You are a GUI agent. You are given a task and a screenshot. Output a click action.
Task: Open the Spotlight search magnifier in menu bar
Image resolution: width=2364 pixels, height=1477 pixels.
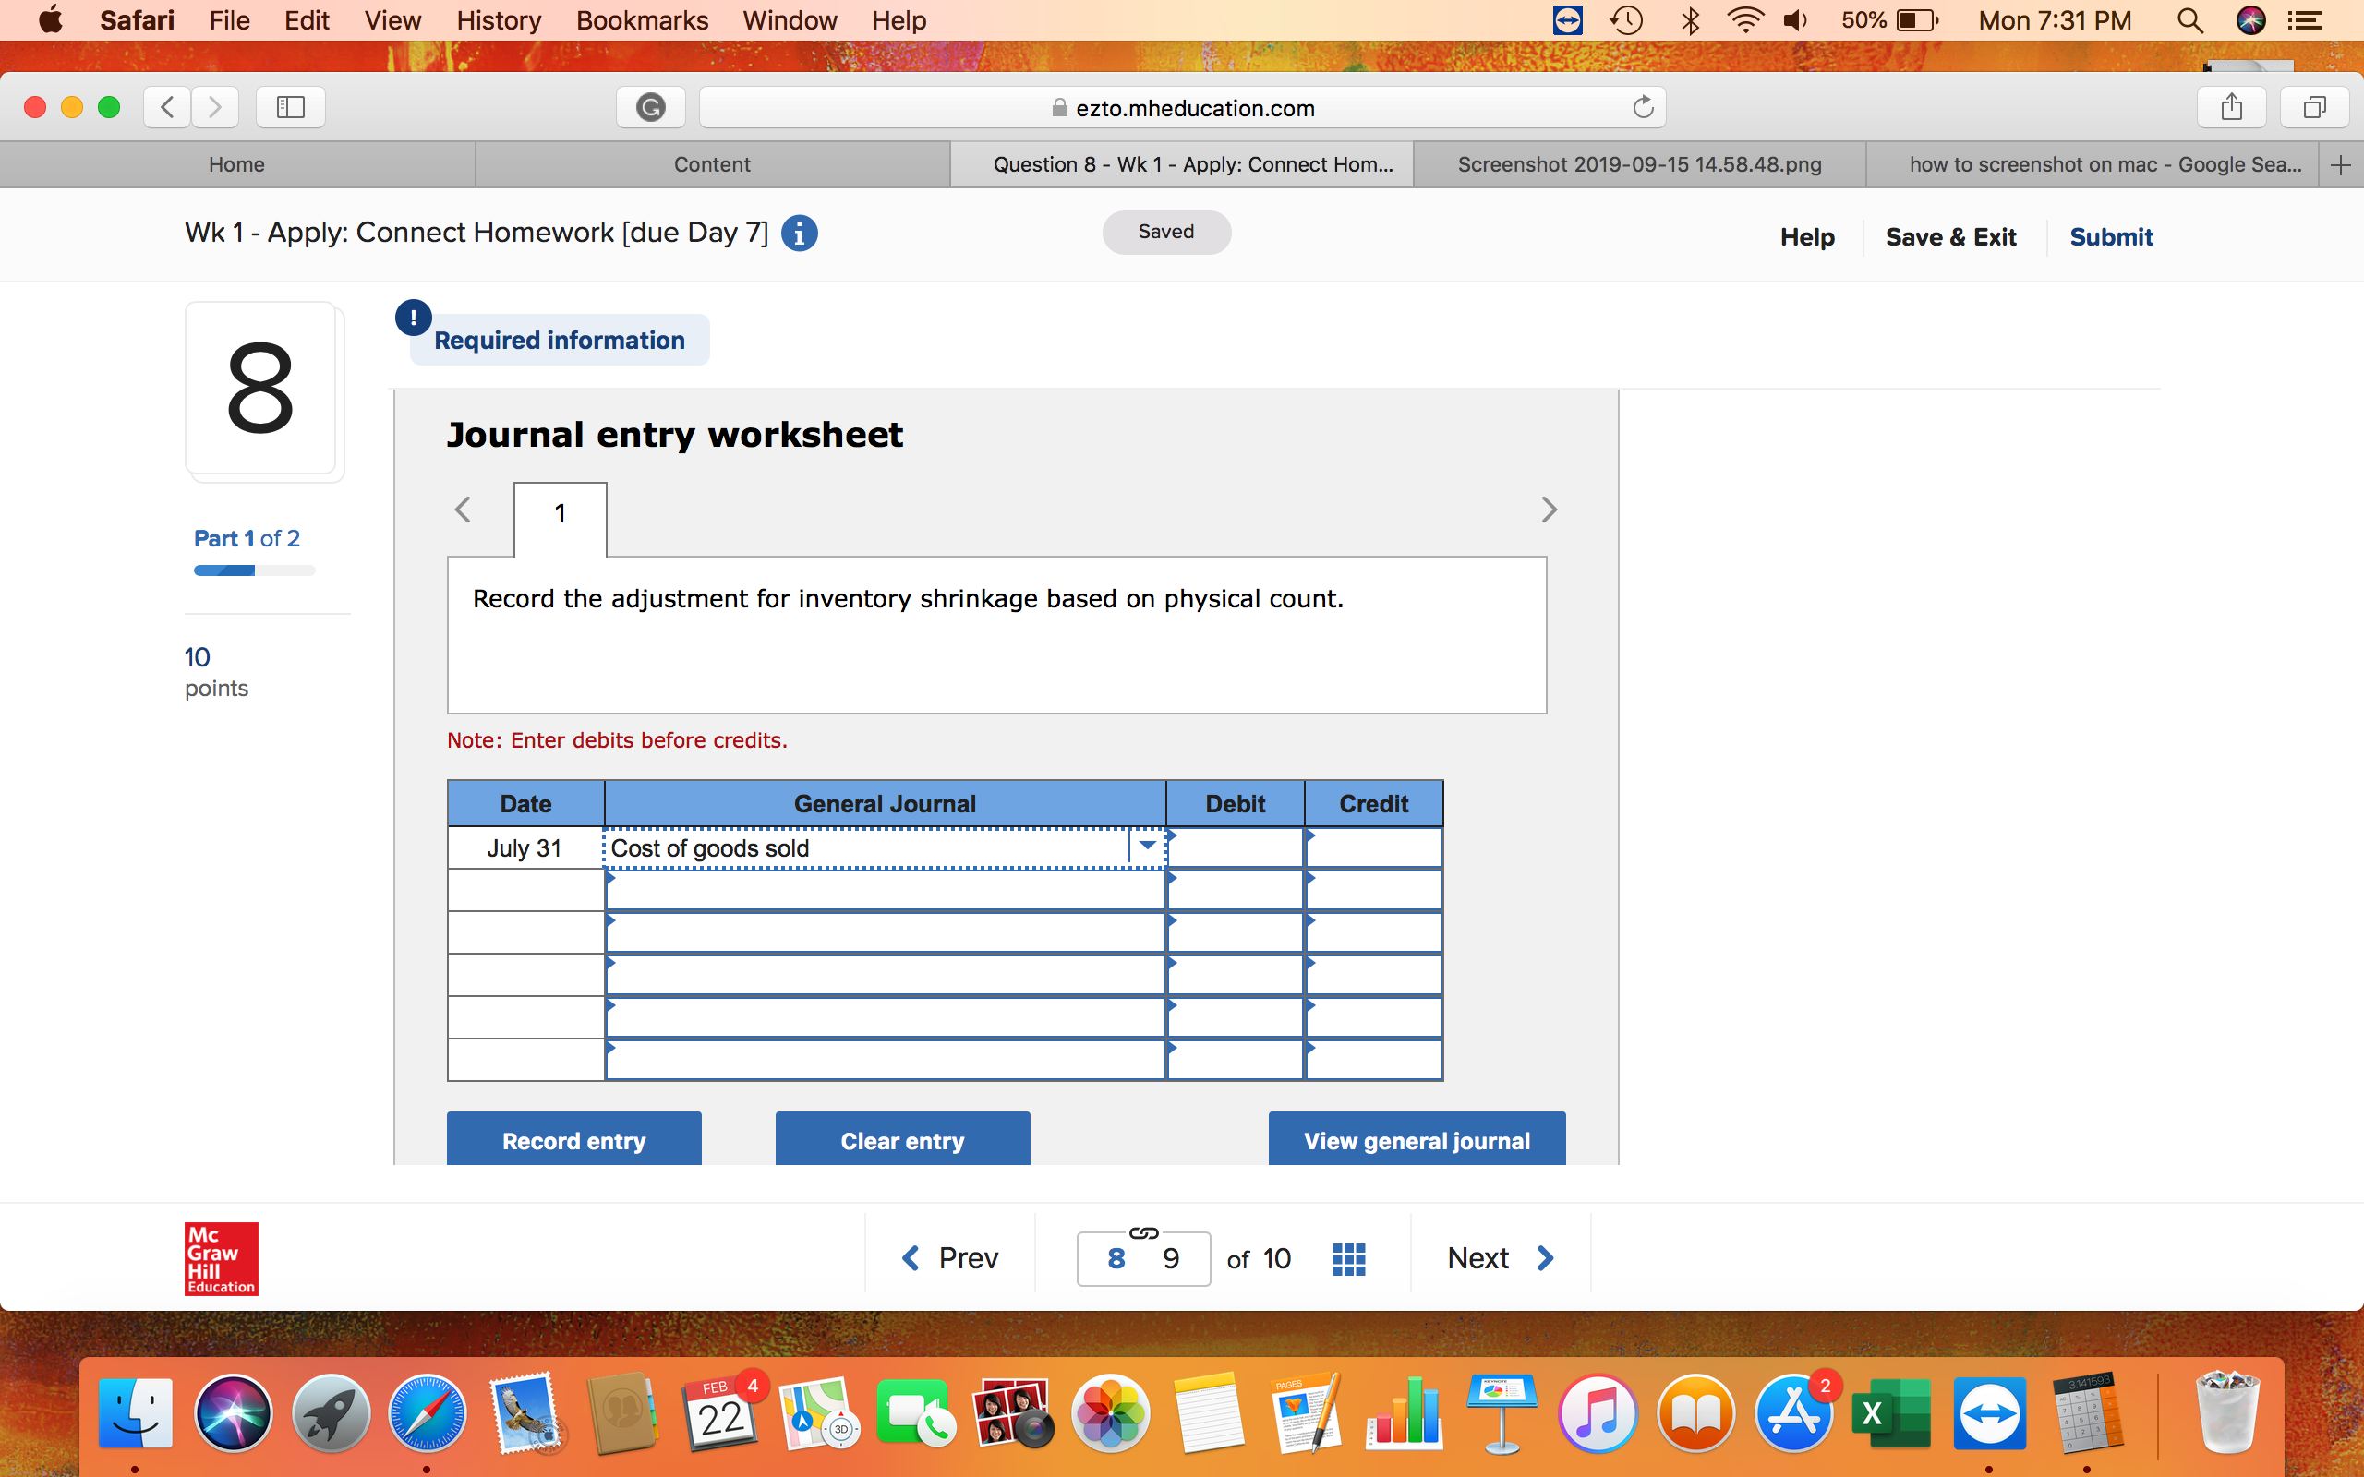(x=2189, y=19)
